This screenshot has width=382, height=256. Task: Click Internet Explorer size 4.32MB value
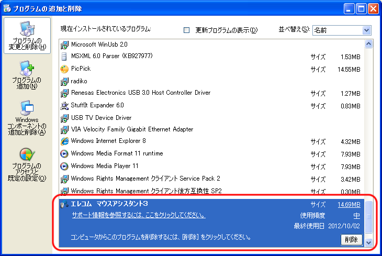click(350, 142)
